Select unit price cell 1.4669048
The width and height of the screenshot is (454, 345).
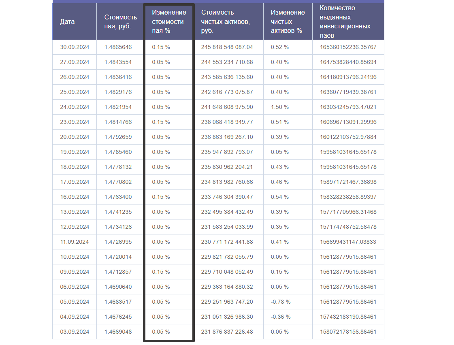(118, 332)
